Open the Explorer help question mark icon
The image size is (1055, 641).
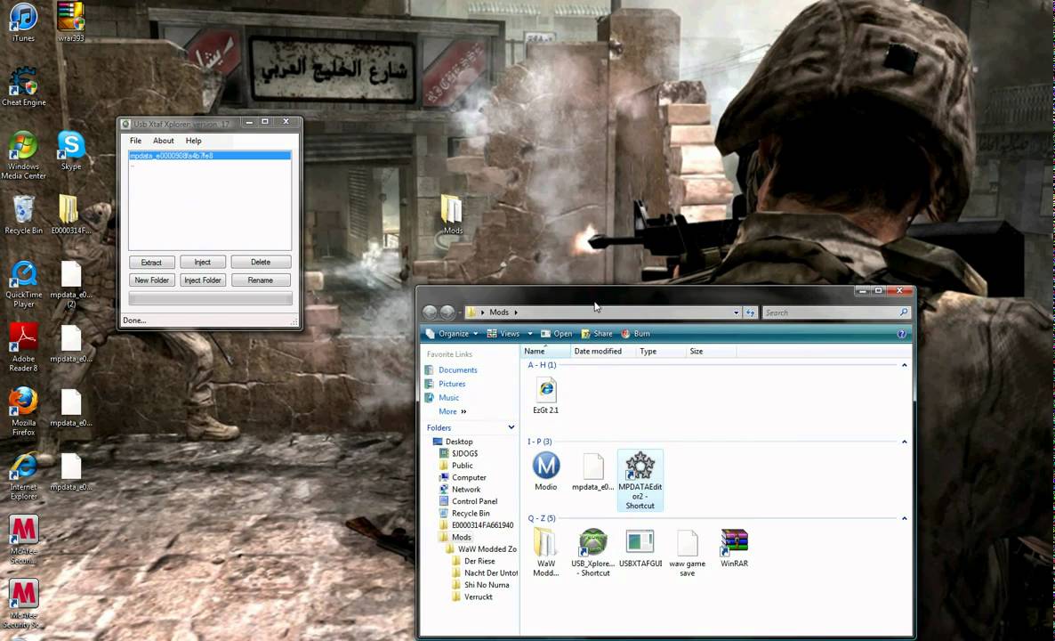pyautogui.click(x=902, y=333)
